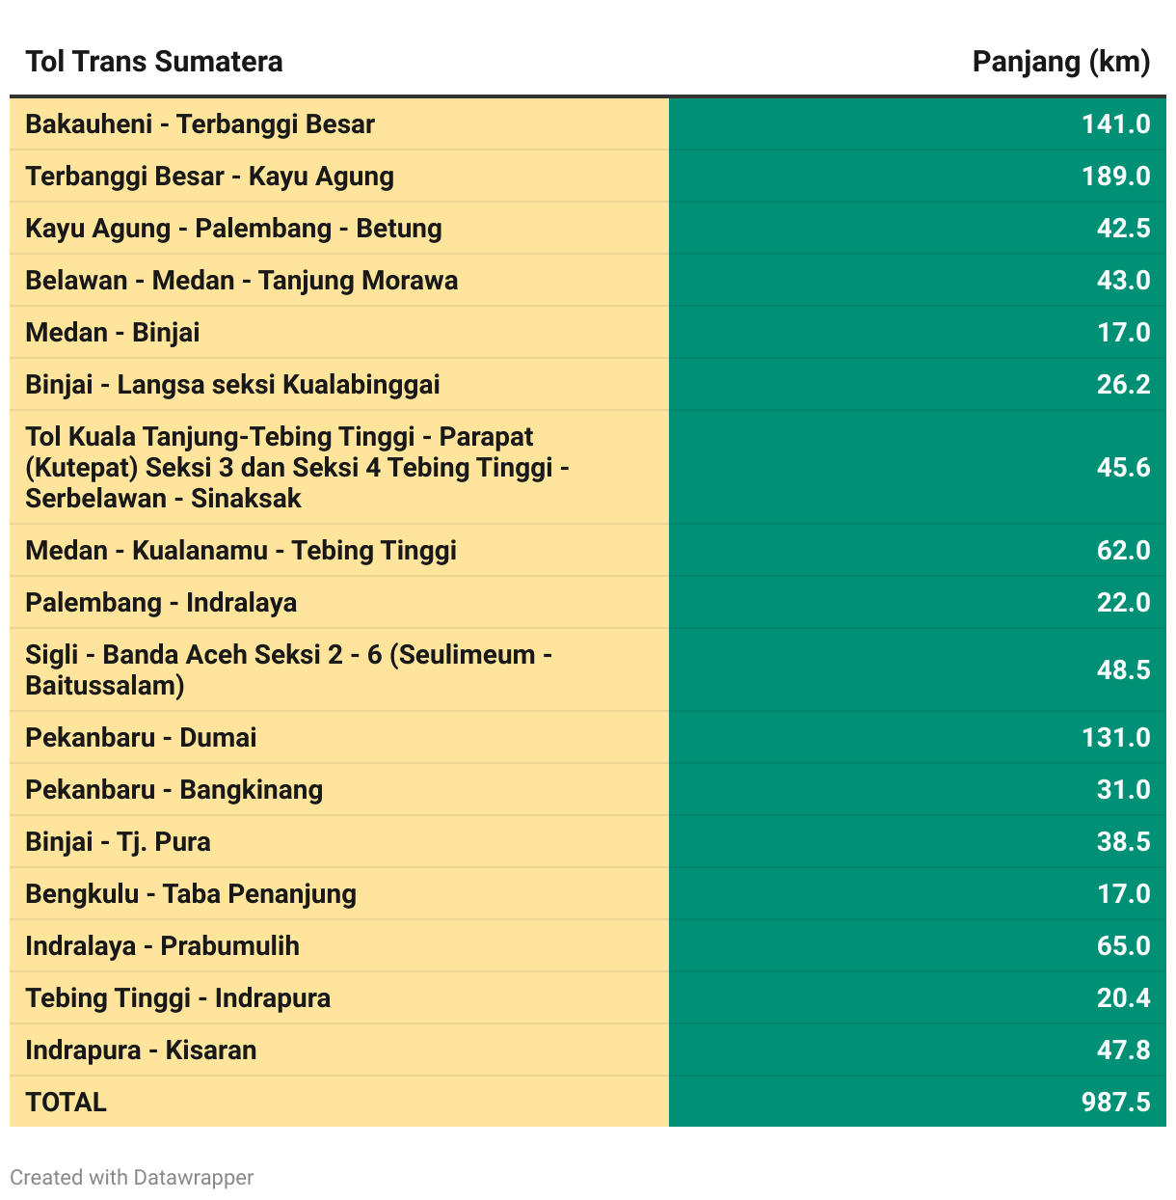The image size is (1176, 1200).
Task: Select the Tol Kuala Tanjung-Tebing Tinggi row
Action: pos(588,467)
